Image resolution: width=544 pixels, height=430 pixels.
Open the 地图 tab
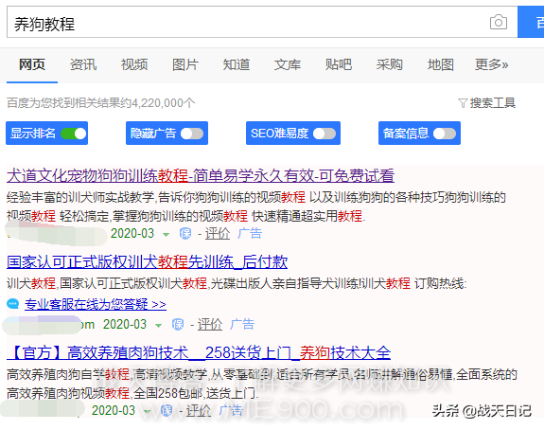point(440,64)
